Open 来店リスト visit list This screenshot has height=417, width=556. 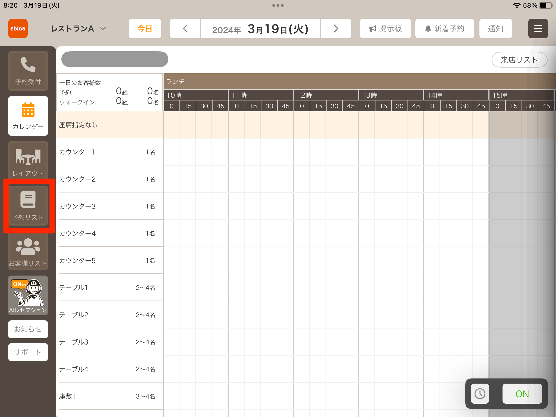[x=519, y=60]
